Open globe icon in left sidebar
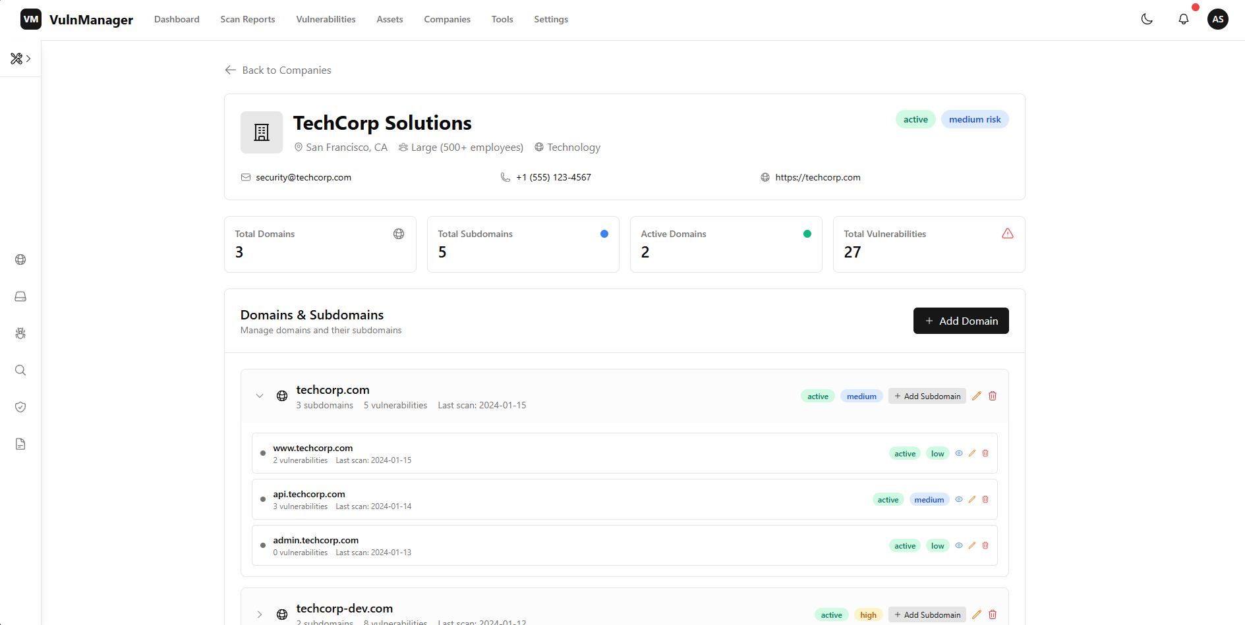This screenshot has height=625, width=1245. point(20,259)
